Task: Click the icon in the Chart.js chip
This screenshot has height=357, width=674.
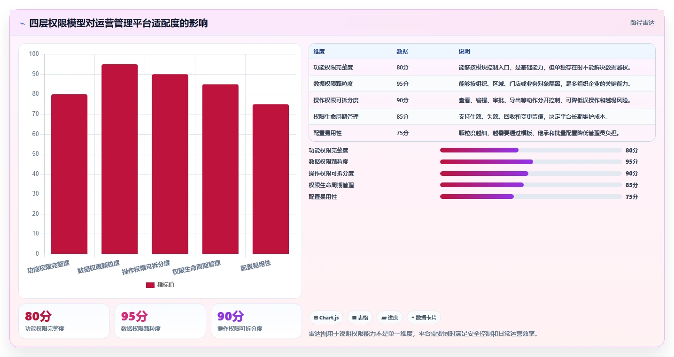Action: [316, 318]
